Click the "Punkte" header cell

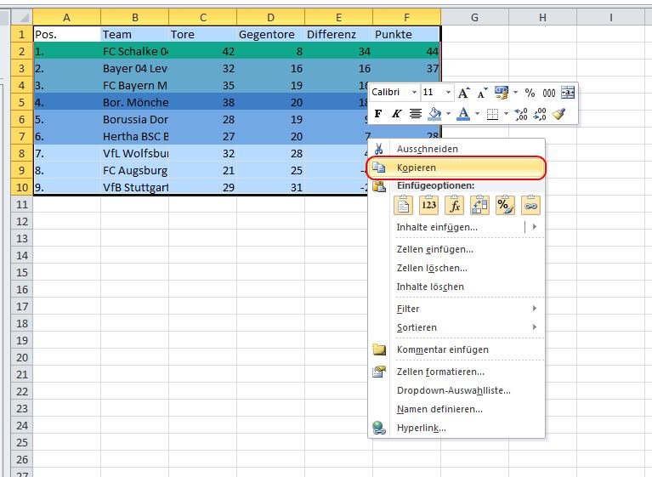pos(406,34)
